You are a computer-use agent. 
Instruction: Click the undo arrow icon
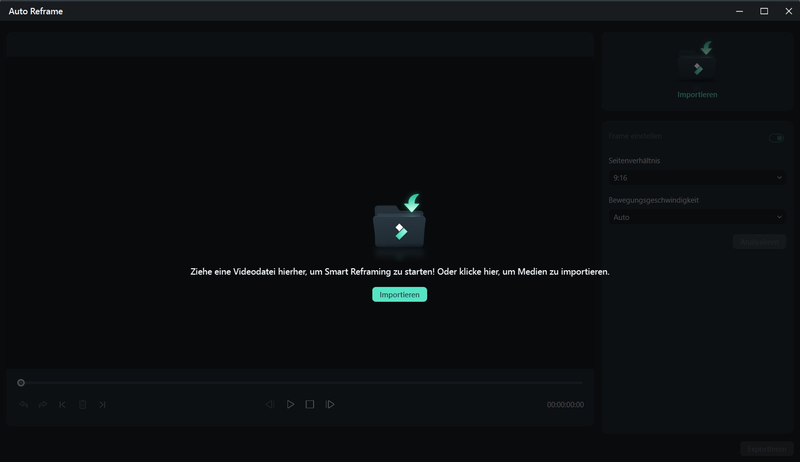click(24, 404)
